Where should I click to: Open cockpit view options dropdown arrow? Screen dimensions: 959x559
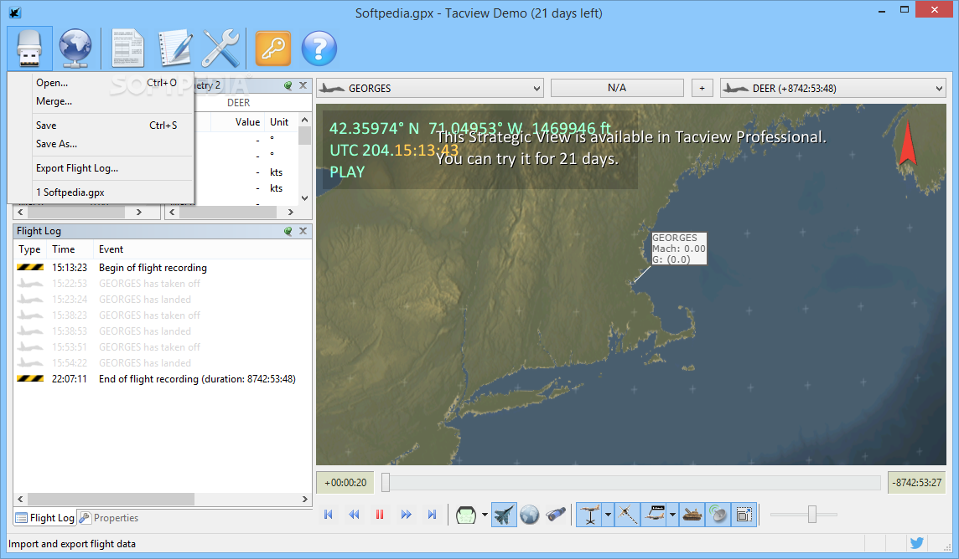pyautogui.click(x=485, y=515)
